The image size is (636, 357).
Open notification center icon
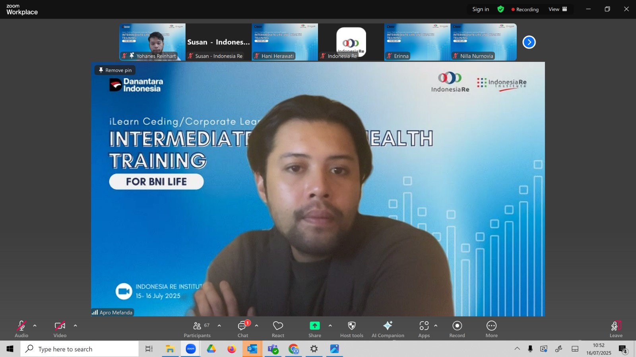pos(623,349)
